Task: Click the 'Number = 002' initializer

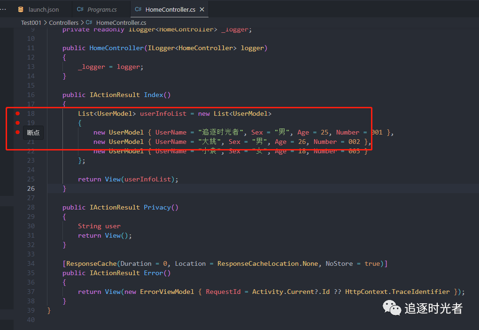Action: pyautogui.click(x=337, y=142)
